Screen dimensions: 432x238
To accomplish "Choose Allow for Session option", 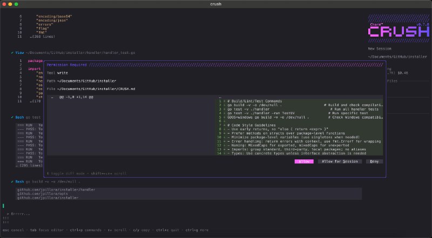I will 339,161.
